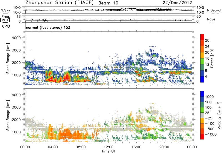Image resolution: width=222 pixels, height=153 pixels.
Task: Click the '08:00' time tick label
Action: [81, 147]
